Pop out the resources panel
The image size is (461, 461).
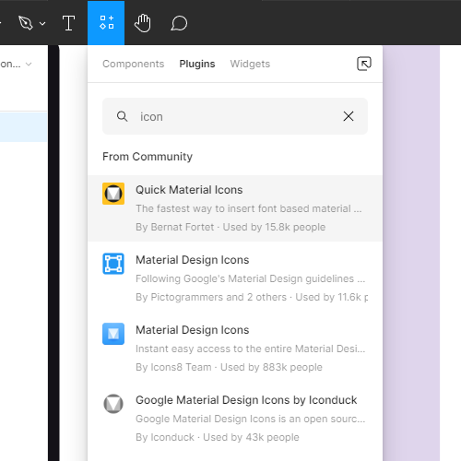[364, 64]
